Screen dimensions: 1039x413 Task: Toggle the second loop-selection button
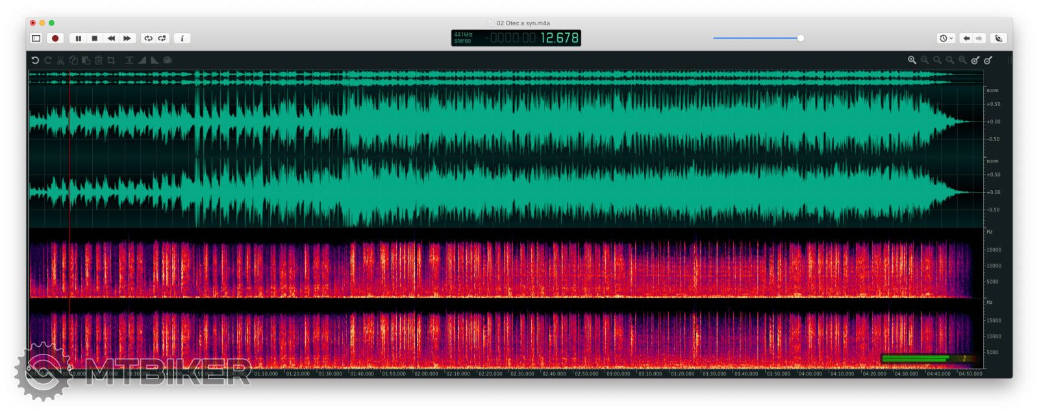(x=162, y=38)
